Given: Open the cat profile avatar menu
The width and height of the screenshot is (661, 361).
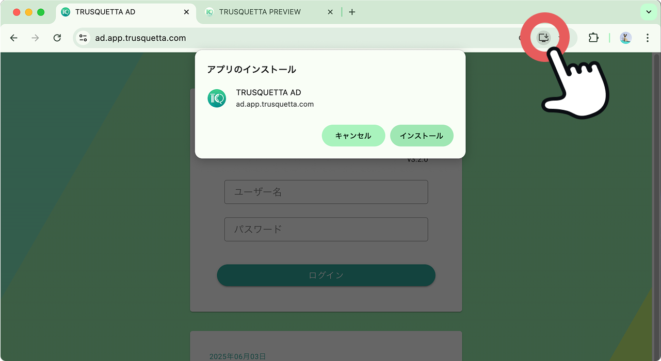Looking at the screenshot, I should pyautogui.click(x=625, y=38).
